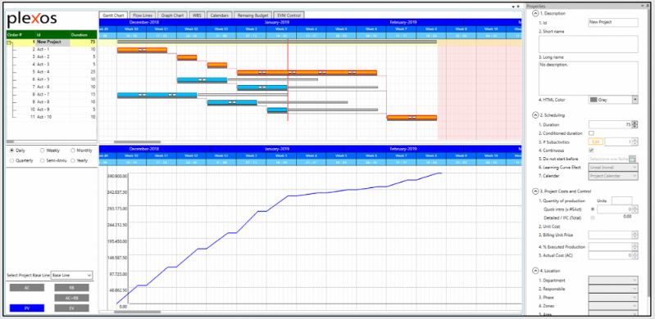Image resolution: width=655 pixels, height=319 pixels.
Task: Collapse the 1. Description section chevron
Action: [535, 13]
